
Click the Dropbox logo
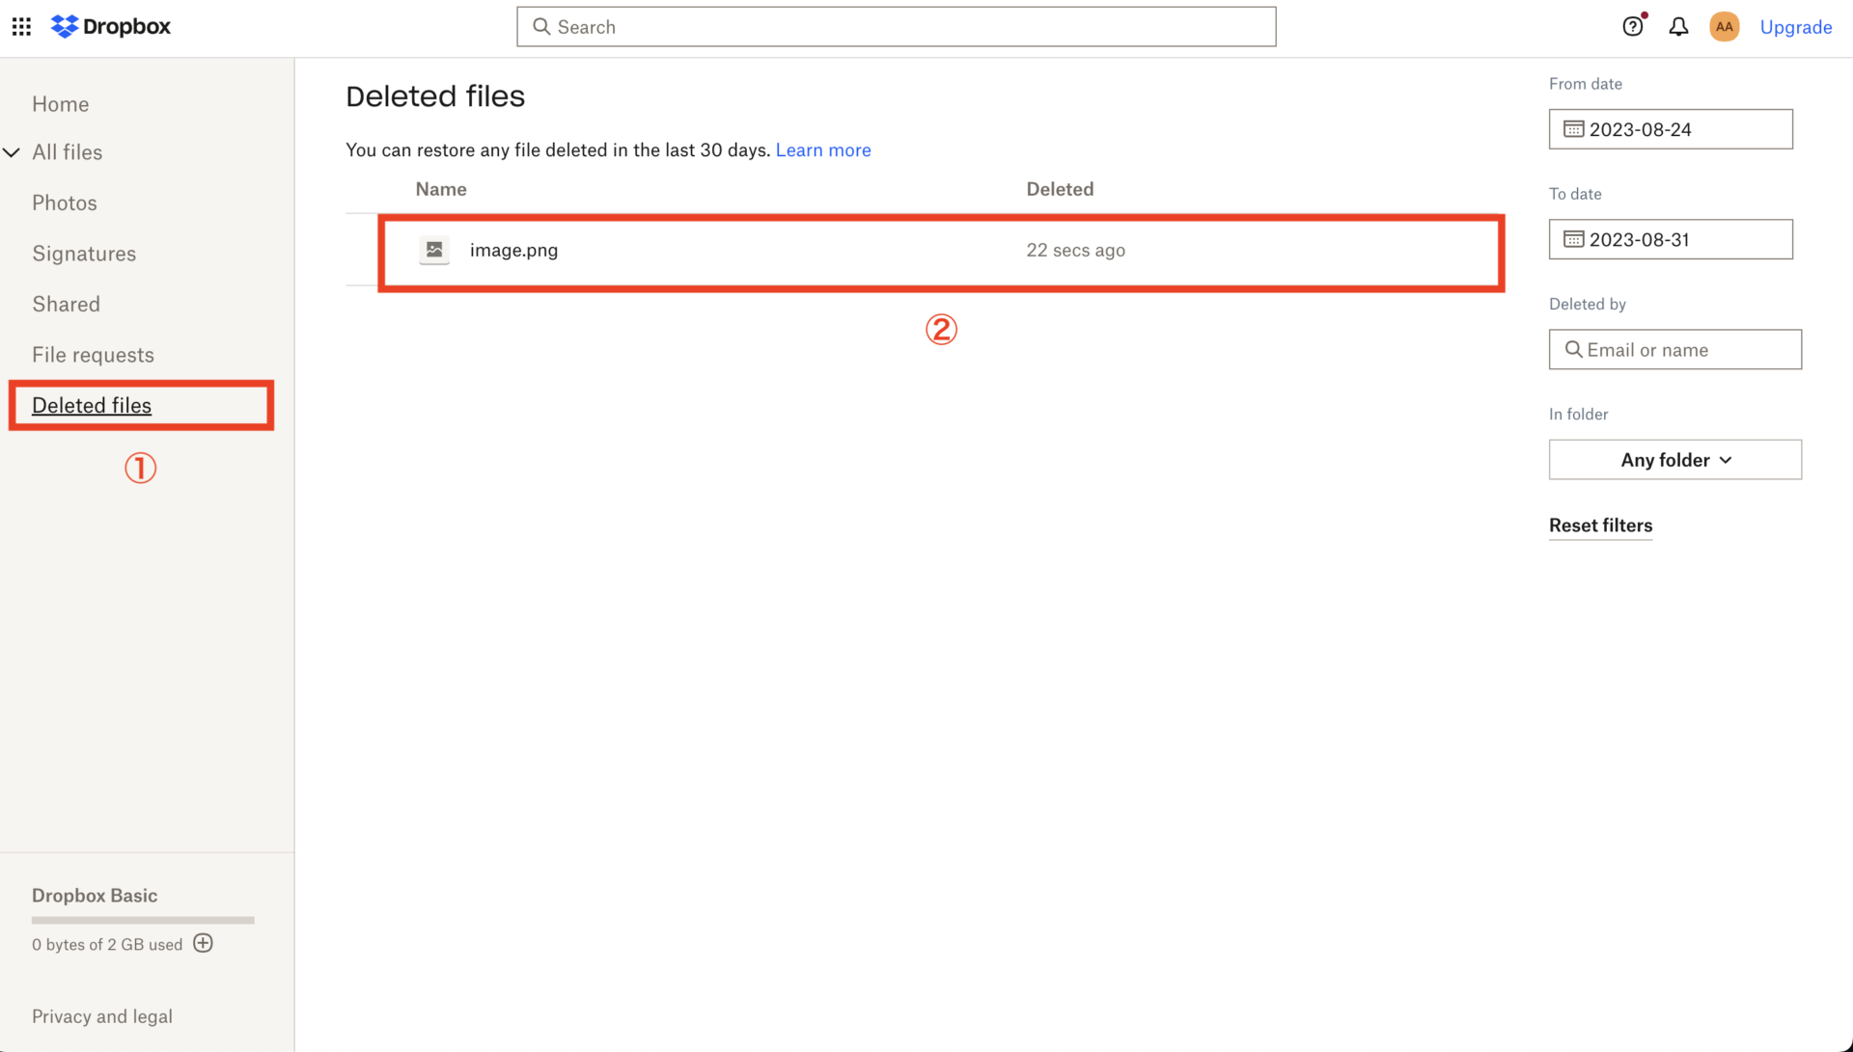[109, 26]
